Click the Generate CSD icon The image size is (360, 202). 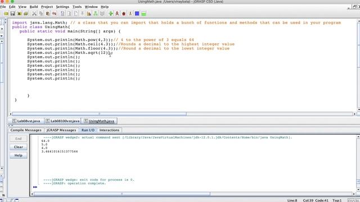point(62,13)
